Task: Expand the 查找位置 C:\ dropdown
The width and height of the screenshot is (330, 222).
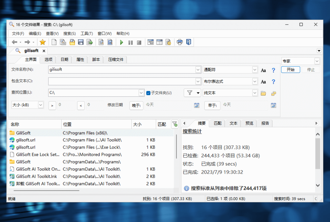Action: click(x=141, y=92)
